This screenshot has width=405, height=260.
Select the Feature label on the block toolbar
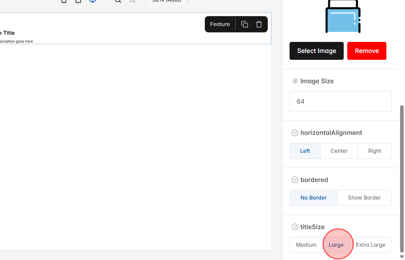(x=220, y=24)
